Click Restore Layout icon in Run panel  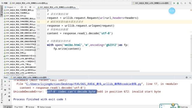point(5,90)
